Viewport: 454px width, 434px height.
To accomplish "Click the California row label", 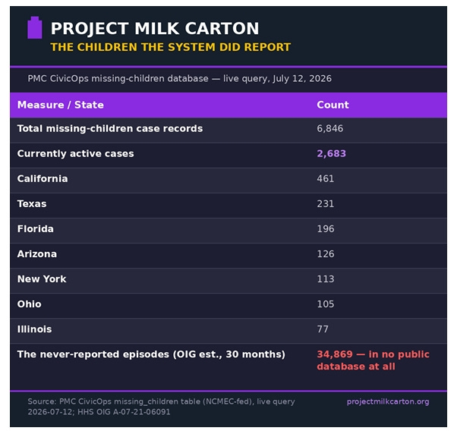I will [x=43, y=178].
